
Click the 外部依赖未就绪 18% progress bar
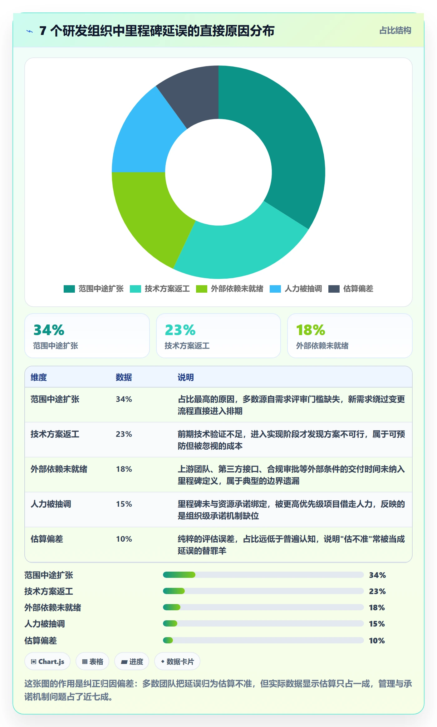pos(263,607)
